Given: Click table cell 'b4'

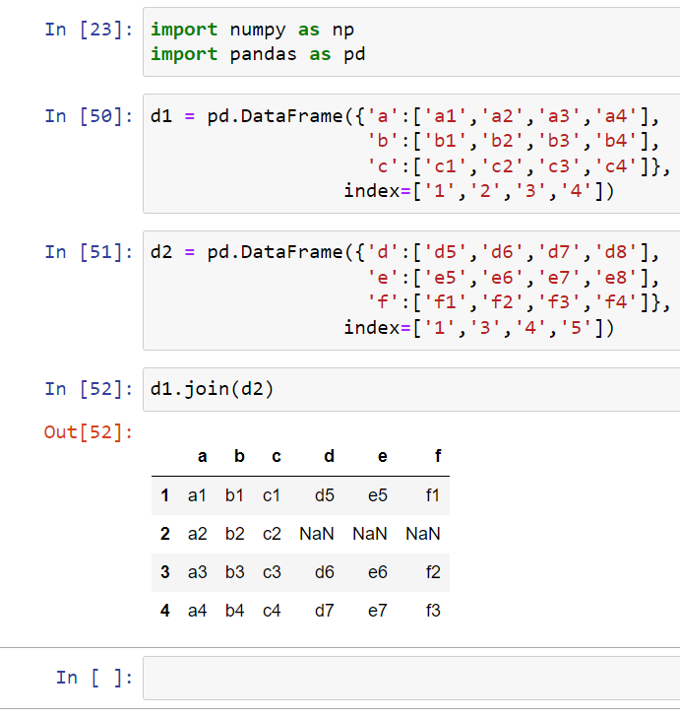Looking at the screenshot, I should click(x=234, y=611).
